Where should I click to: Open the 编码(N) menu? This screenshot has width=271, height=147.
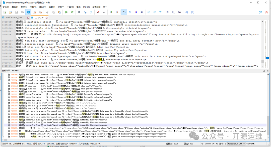42,7
